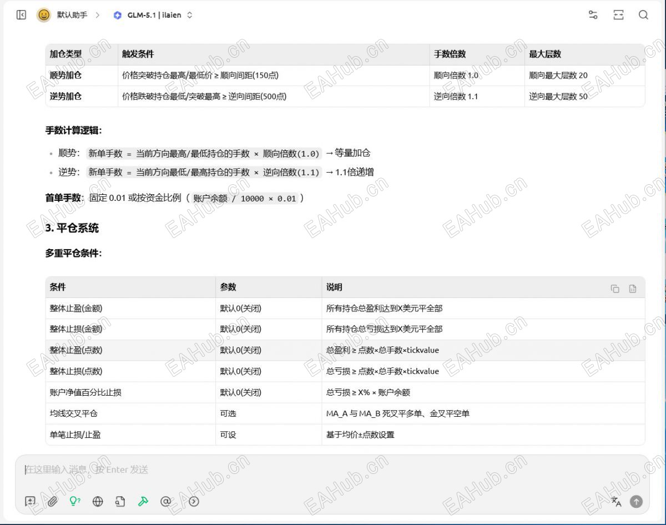Open the chat settings sliders icon
This screenshot has height=525, width=666.
(x=593, y=15)
